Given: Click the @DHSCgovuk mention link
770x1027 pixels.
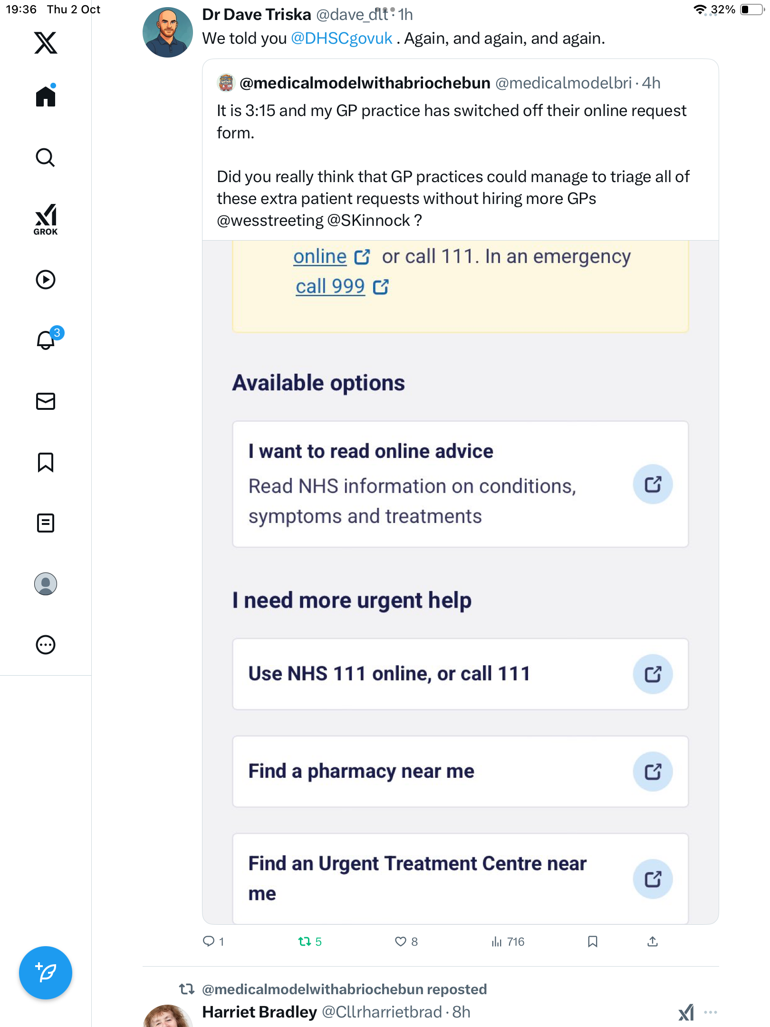Looking at the screenshot, I should (x=341, y=39).
